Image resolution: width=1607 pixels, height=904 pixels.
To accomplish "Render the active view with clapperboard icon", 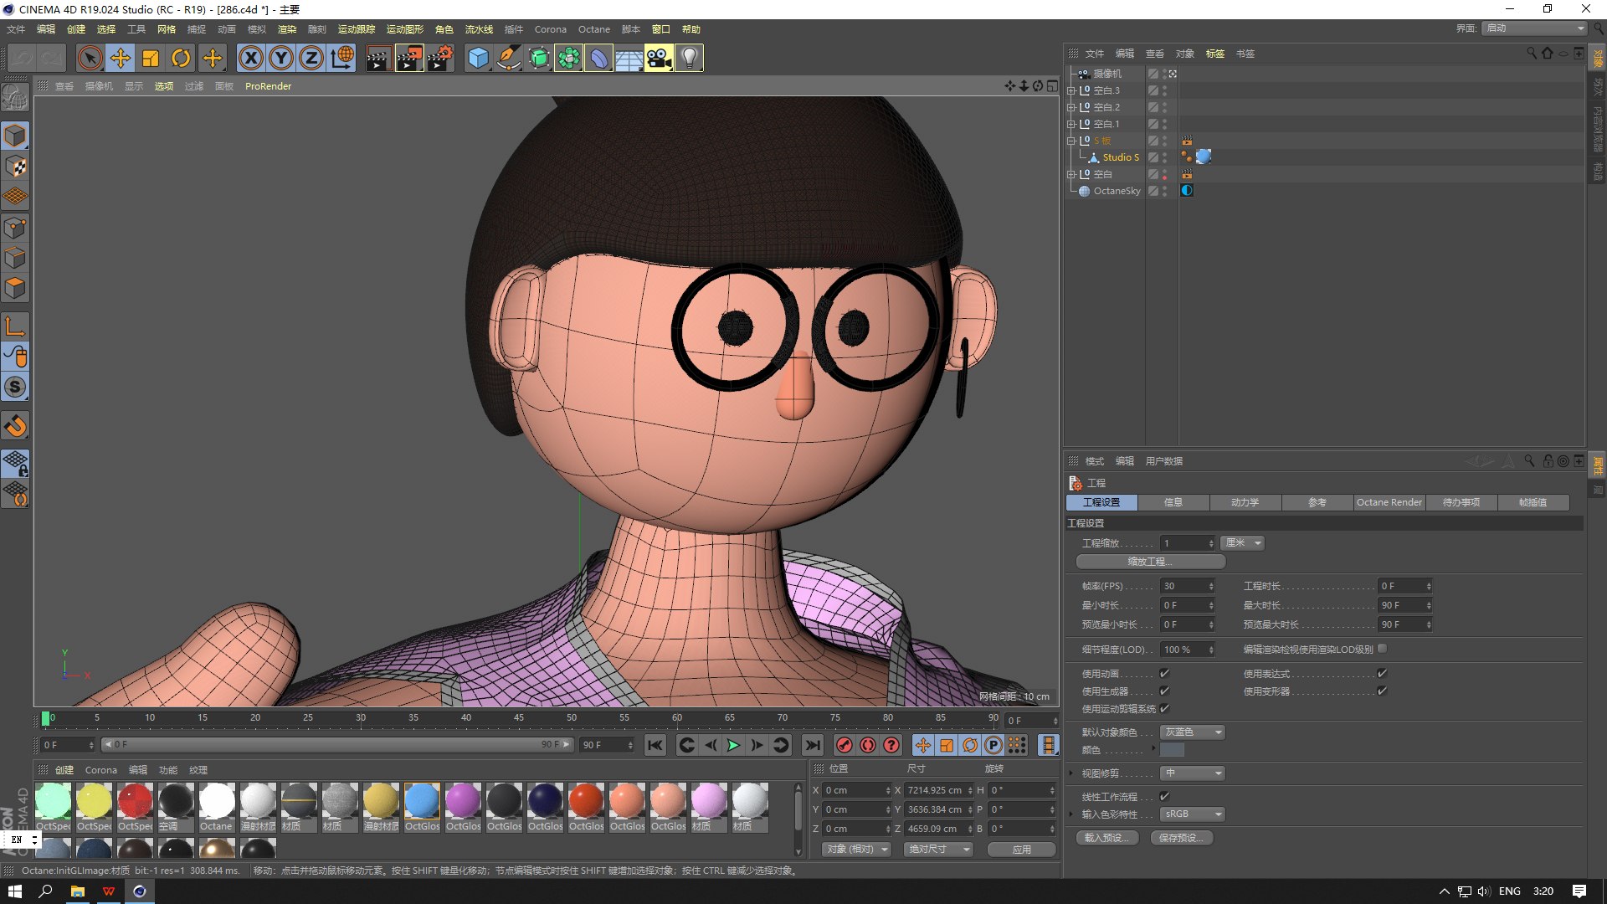I will pos(378,58).
